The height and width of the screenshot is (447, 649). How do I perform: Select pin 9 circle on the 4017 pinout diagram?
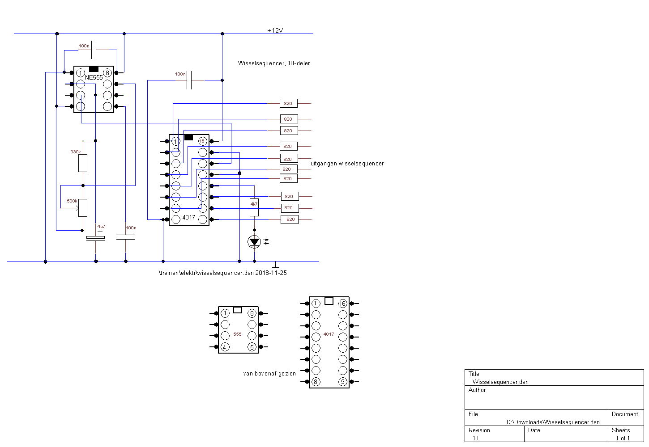343,382
